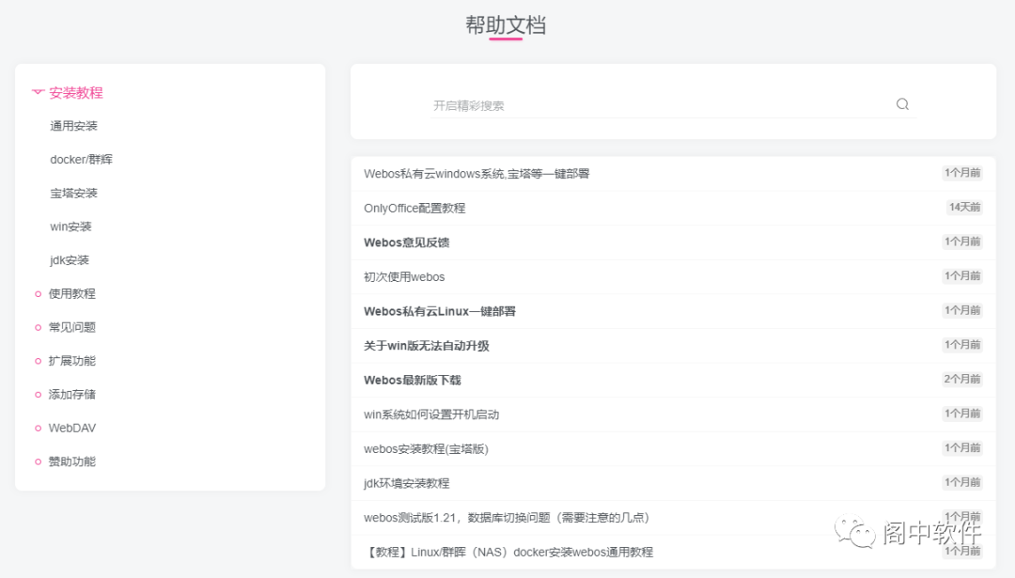1015x578 pixels.
Task: Open jdk环境安装教程 article
Action: 407,483
